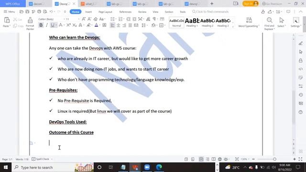Click the Print icon in quick access toolbar
Screen dimensions: 306x172
pyautogui.click(x=39, y=11)
